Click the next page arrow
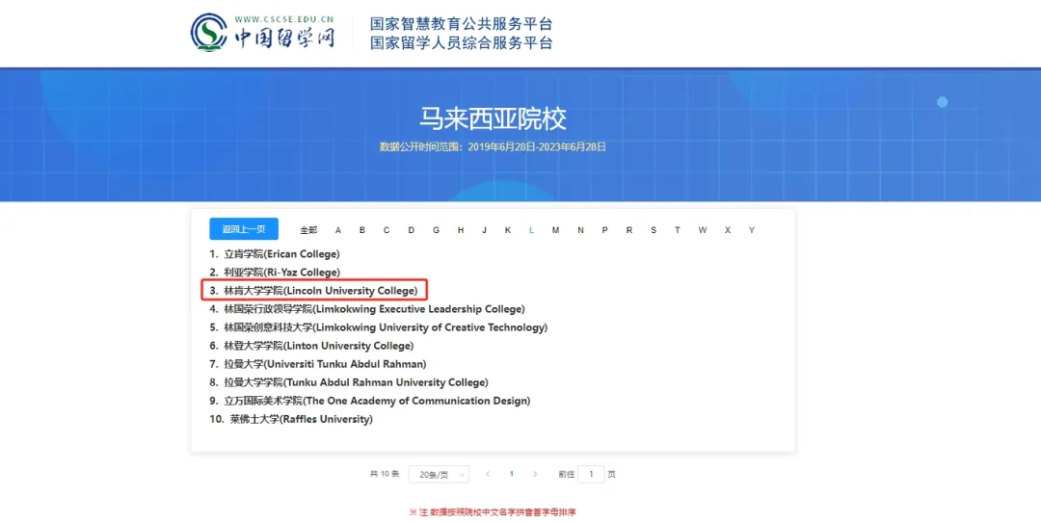Screen dimensions: 1041x522 click(535, 474)
